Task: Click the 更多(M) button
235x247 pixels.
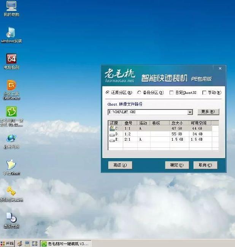Action: [208, 112]
